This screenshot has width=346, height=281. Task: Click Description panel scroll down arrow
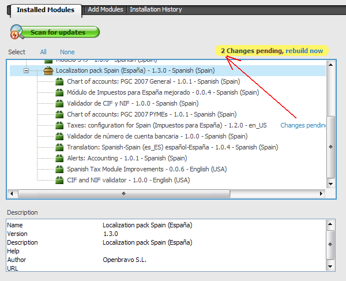click(x=330, y=267)
